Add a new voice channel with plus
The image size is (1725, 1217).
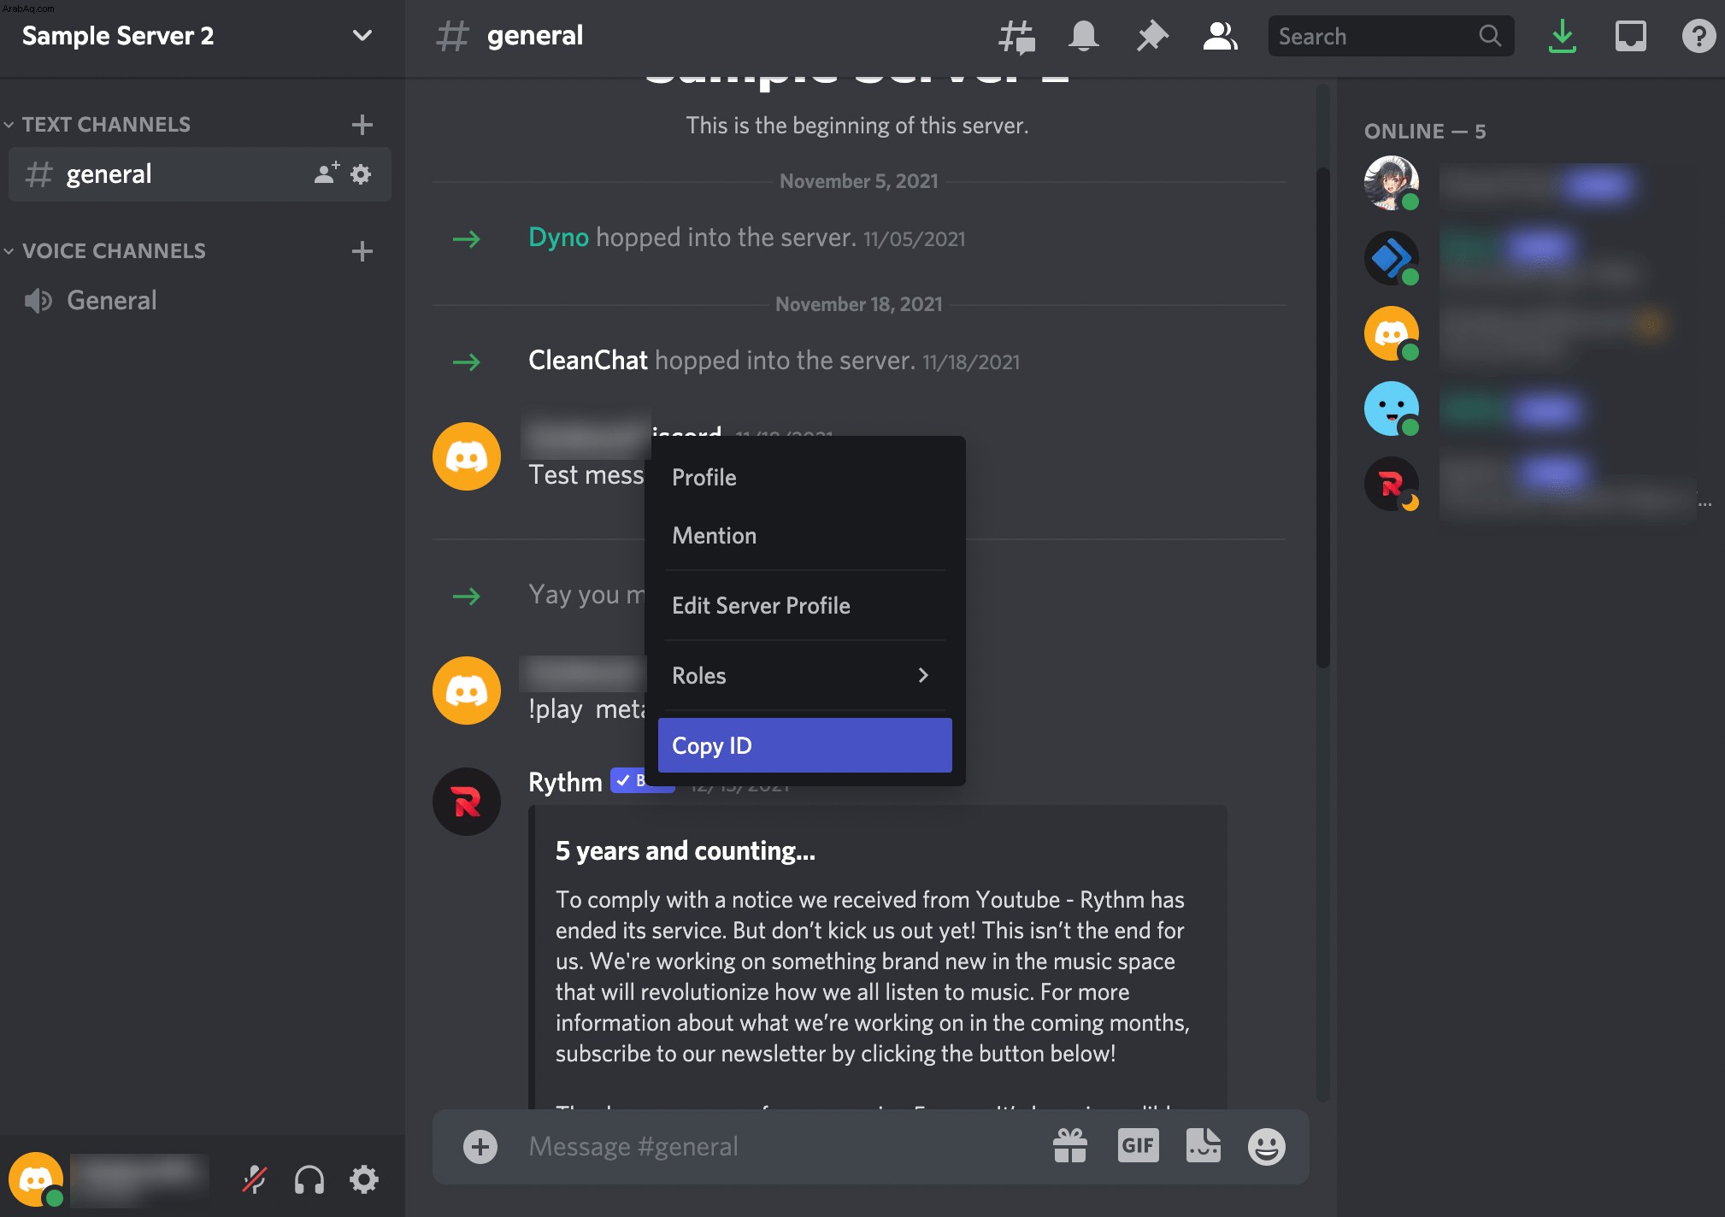[x=362, y=251]
